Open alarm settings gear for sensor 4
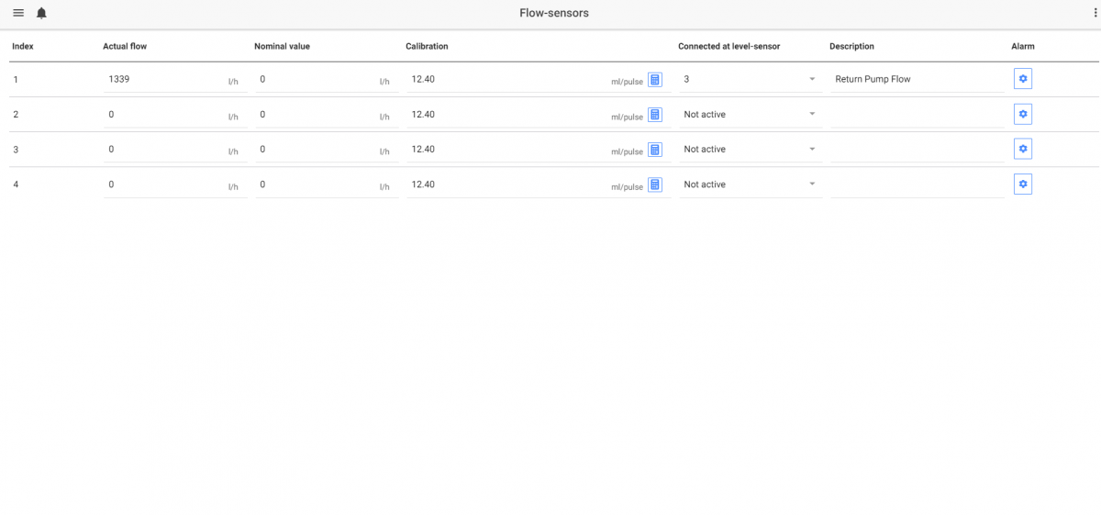 (1023, 185)
